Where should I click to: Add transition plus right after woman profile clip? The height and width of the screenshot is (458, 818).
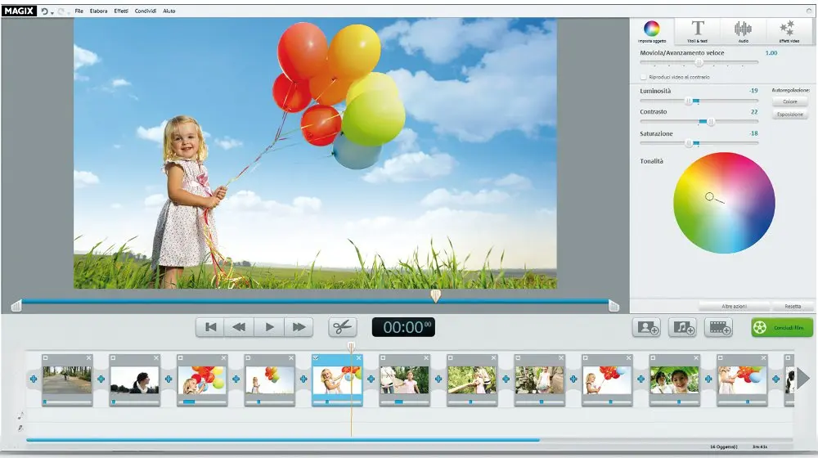click(x=169, y=379)
